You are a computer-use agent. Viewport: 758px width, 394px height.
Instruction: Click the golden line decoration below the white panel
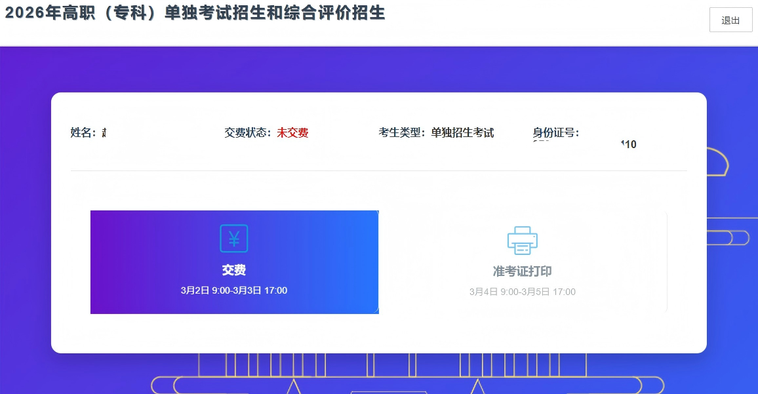click(407, 385)
